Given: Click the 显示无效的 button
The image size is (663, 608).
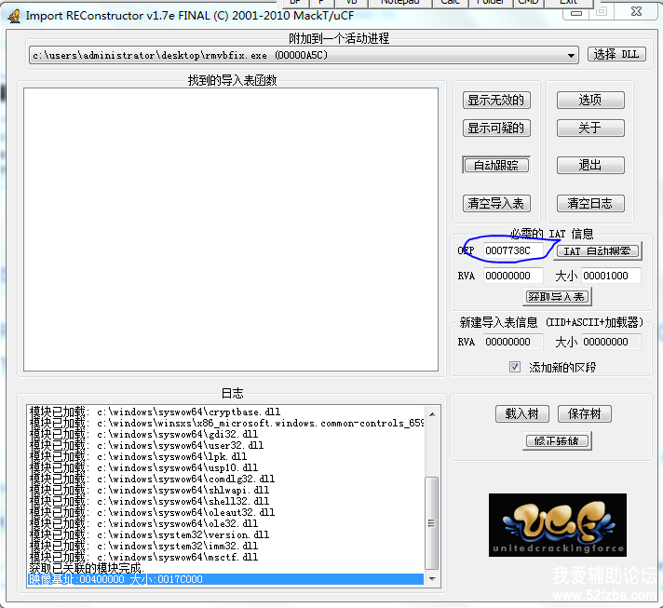Looking at the screenshot, I should tap(496, 101).
